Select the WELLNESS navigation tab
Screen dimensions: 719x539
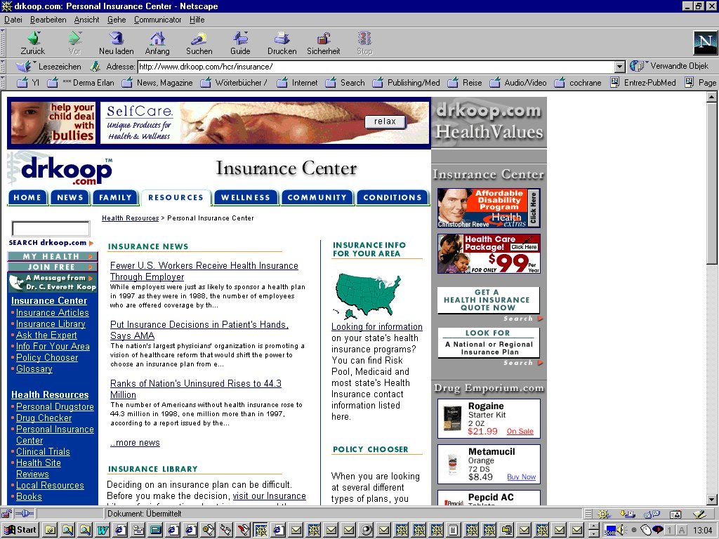click(245, 198)
